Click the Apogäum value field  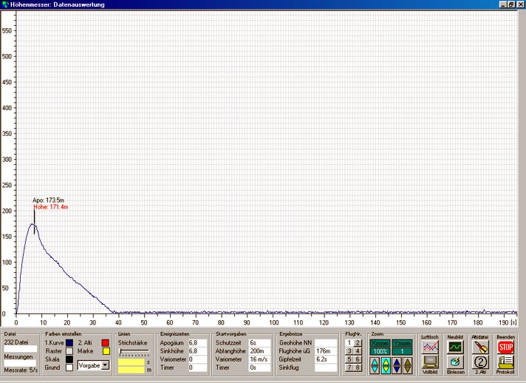click(x=197, y=343)
